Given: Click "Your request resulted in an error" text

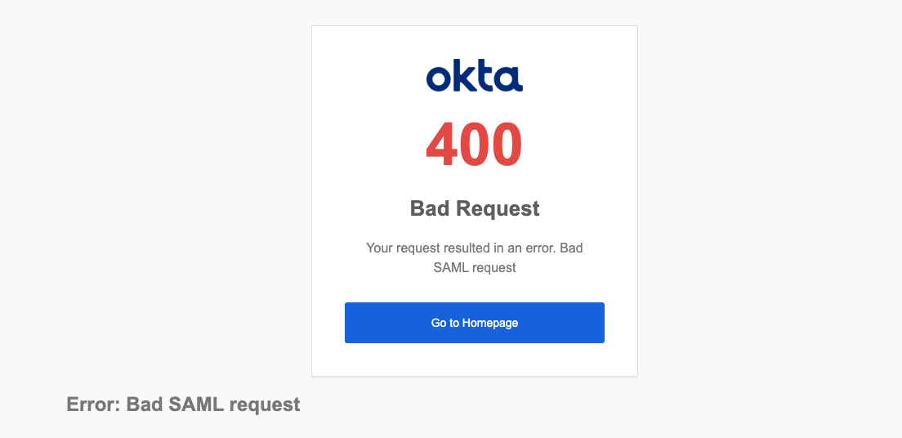Looking at the screenshot, I should pyautogui.click(x=455, y=248).
